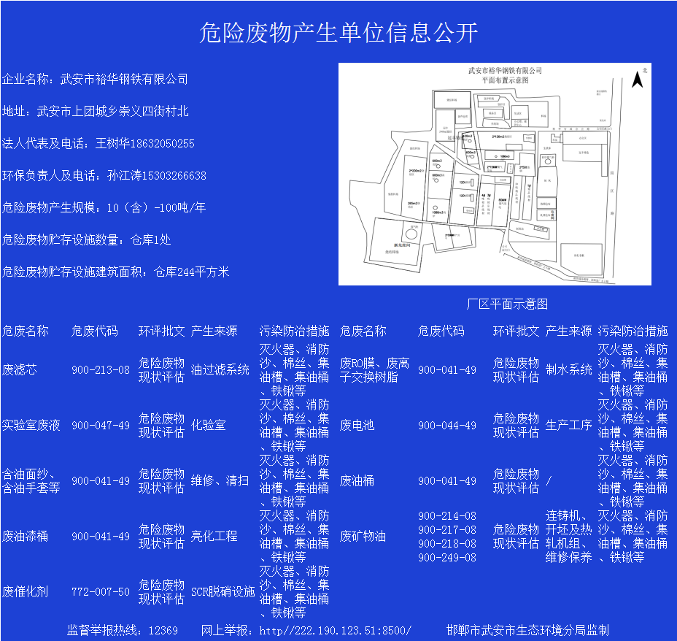Click environmental contact number 15303266638
This screenshot has height=641, width=677.
(x=172, y=175)
